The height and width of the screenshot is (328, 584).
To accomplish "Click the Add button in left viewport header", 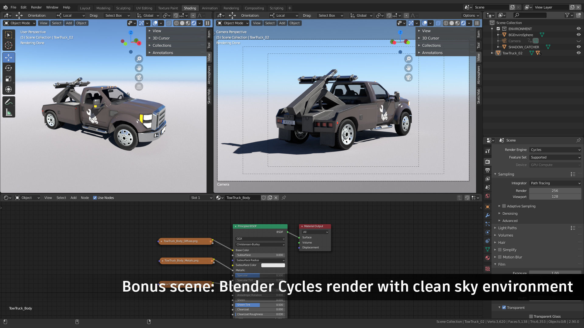I will 69,23.
